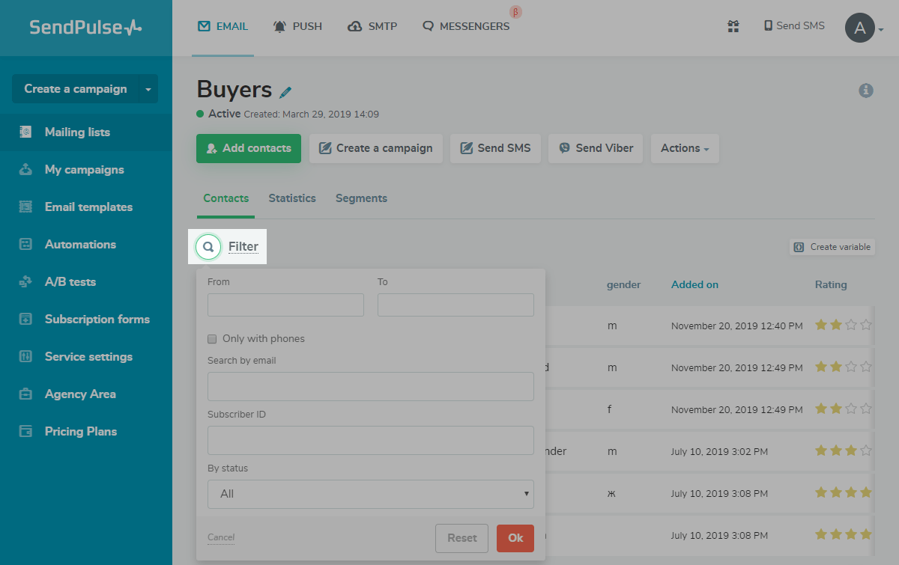Viewport: 899px width, 565px height.
Task: Click the A/B tests sidebar icon
Action: coord(25,281)
